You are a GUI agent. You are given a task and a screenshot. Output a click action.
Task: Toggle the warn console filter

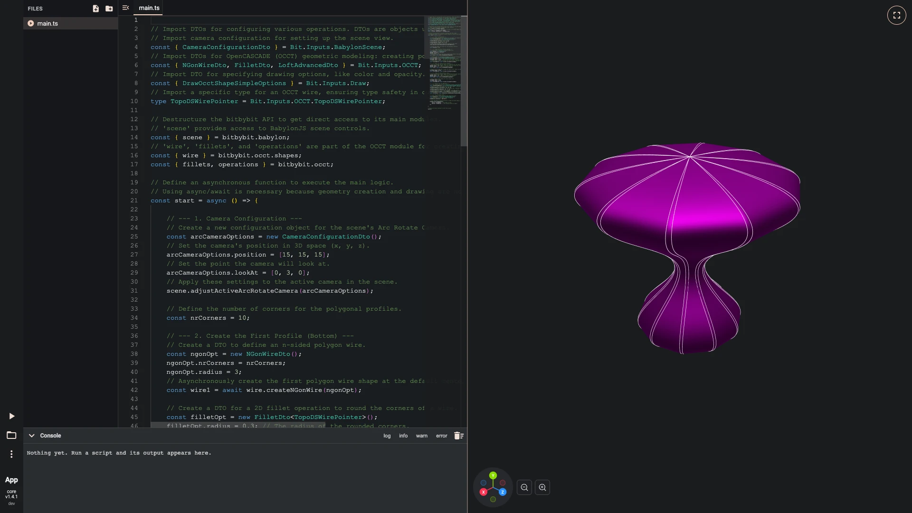422,436
